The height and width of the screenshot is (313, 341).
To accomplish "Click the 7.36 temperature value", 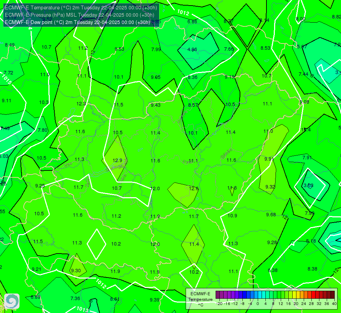I will coord(75,298).
